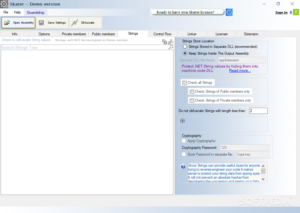Click the info text scroll up arrow
The height and width of the screenshot is (213, 300).
pos(263,166)
